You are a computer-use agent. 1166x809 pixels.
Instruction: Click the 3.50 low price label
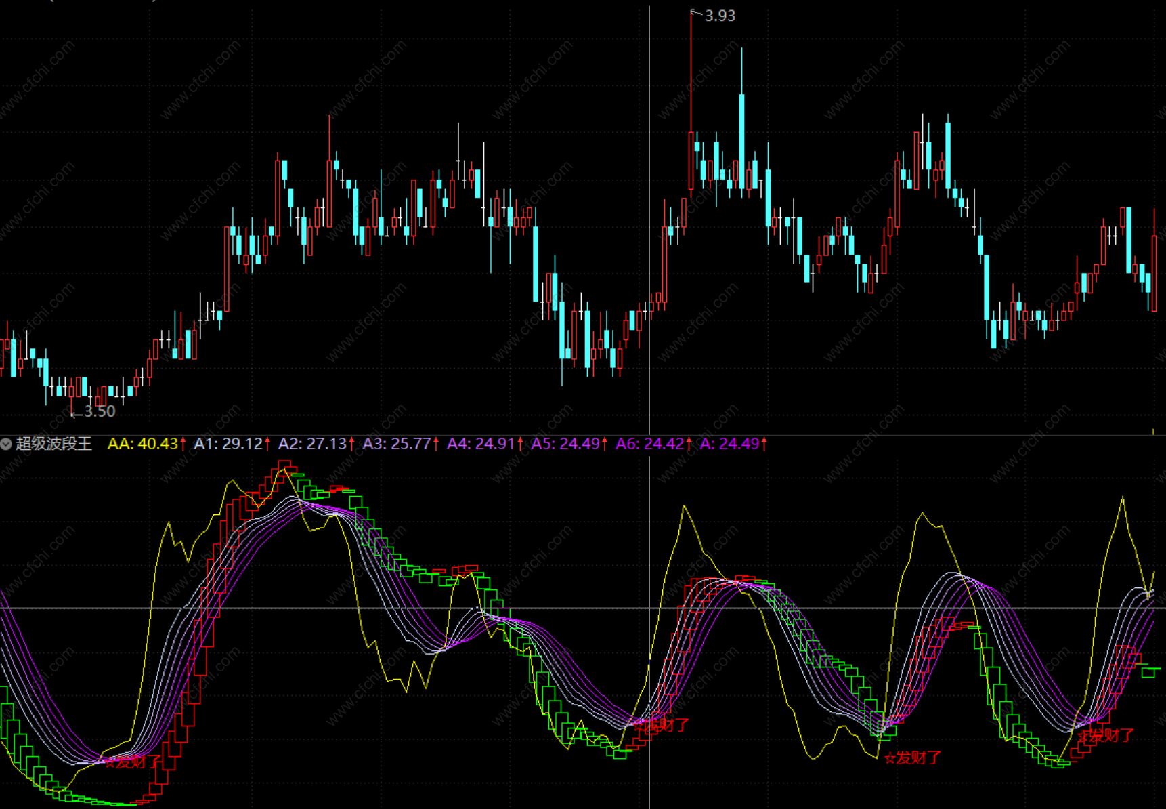100,411
